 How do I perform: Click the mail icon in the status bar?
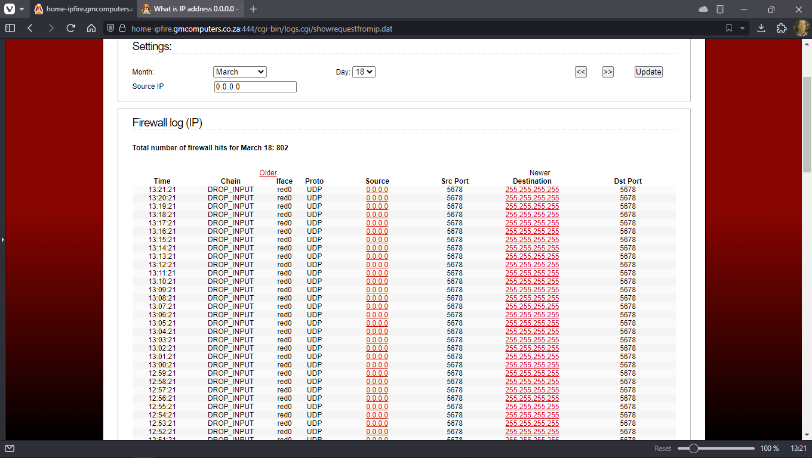click(10, 448)
